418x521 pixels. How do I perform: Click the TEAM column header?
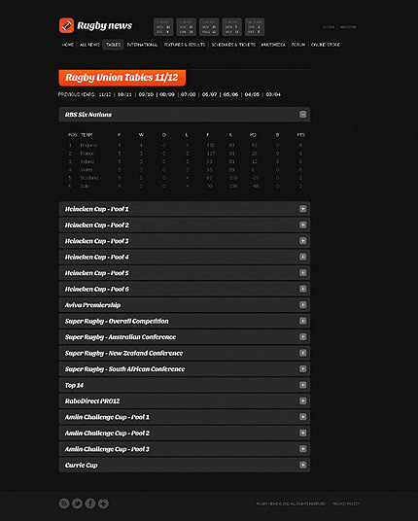87,134
